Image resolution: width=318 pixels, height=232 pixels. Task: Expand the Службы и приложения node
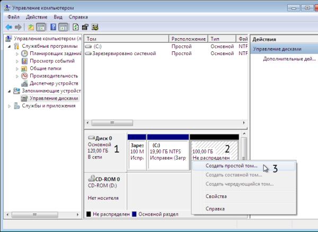[9, 105]
